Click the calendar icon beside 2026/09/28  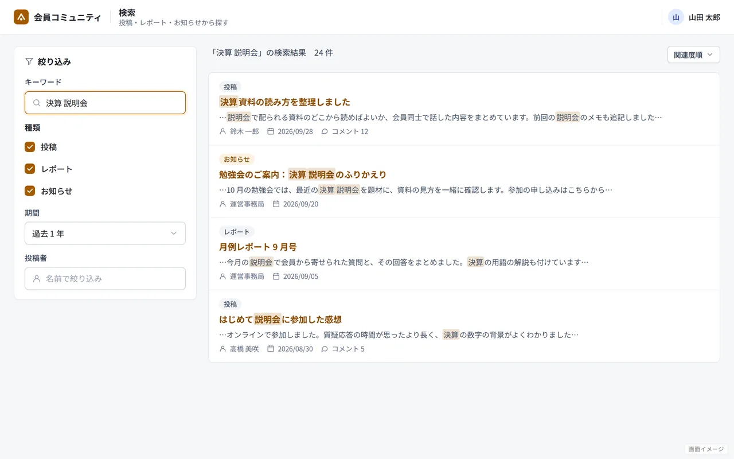pos(271,131)
